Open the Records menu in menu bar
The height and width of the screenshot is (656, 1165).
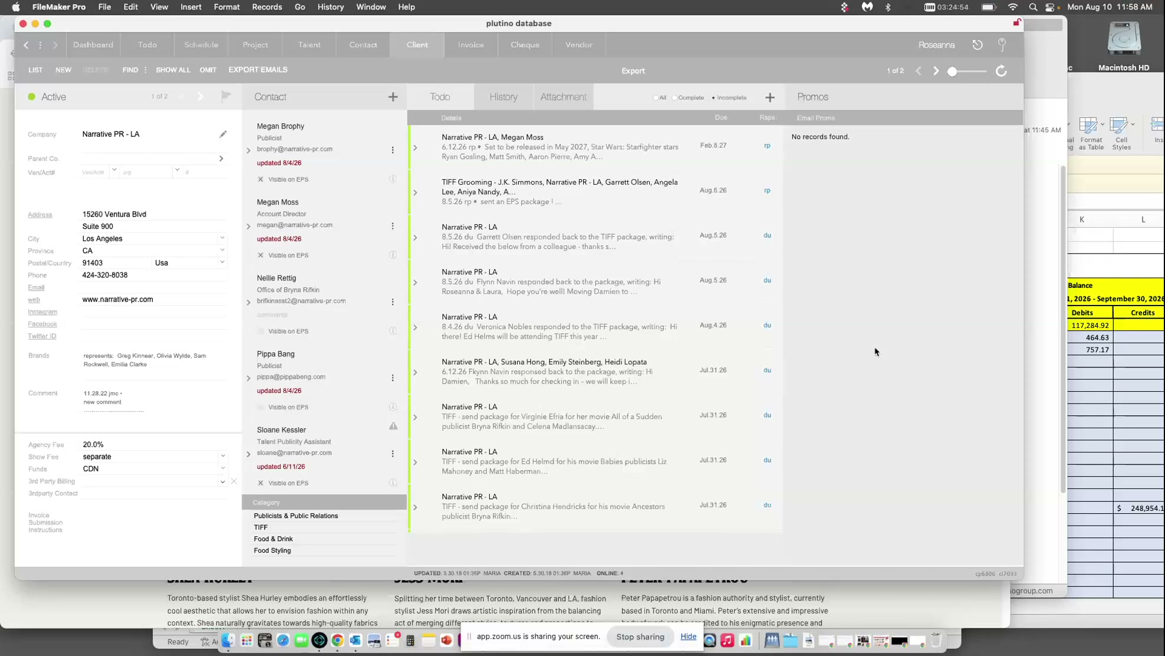[x=266, y=7]
